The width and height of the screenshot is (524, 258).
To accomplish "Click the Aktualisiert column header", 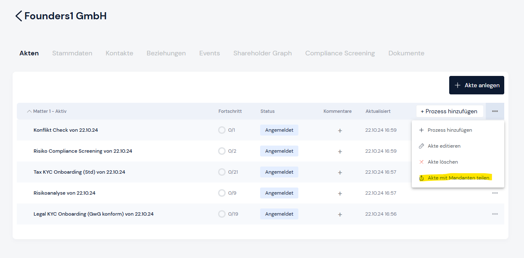I will [x=378, y=111].
